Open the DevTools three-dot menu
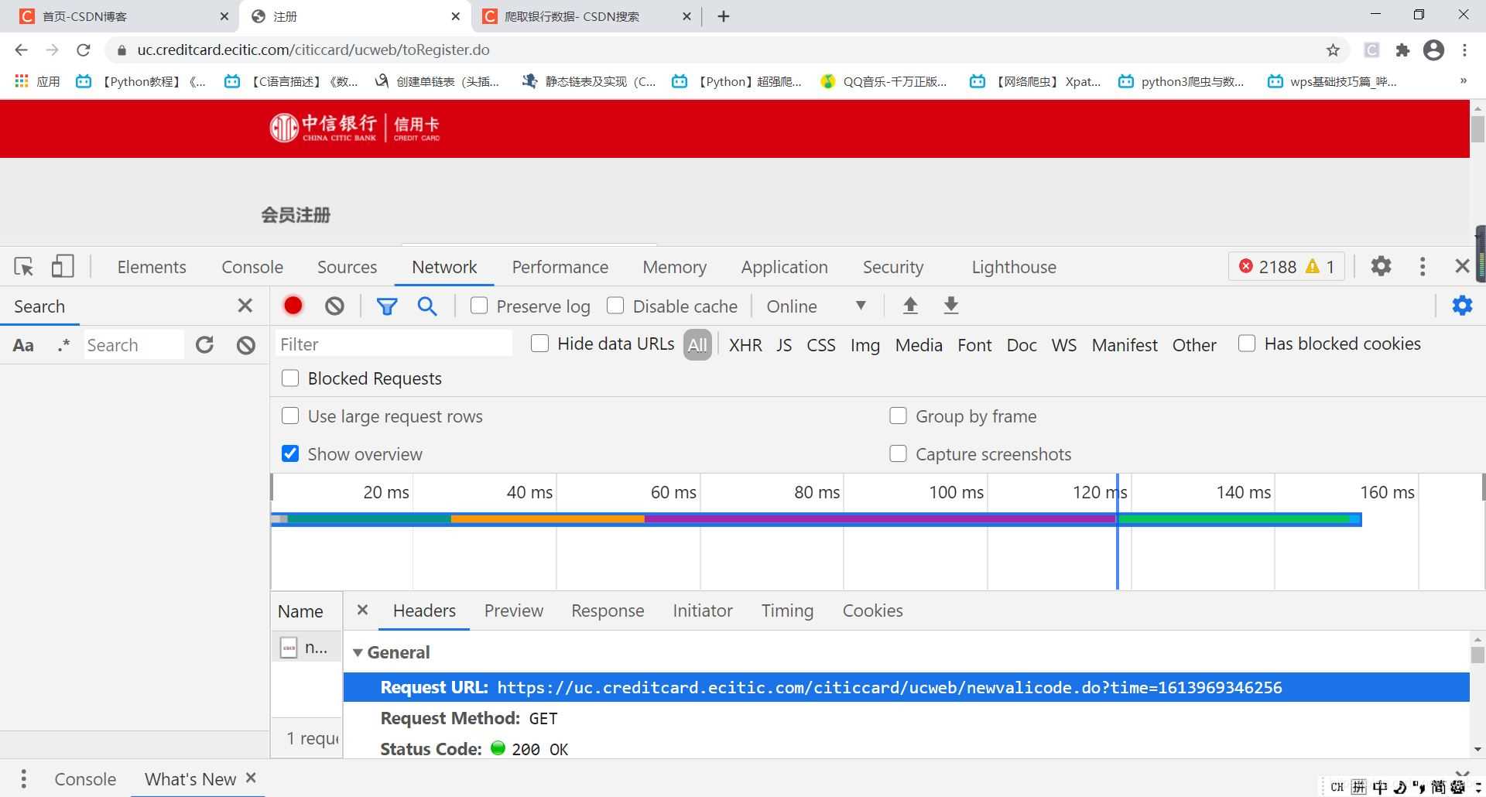The width and height of the screenshot is (1486, 797). point(1422,266)
